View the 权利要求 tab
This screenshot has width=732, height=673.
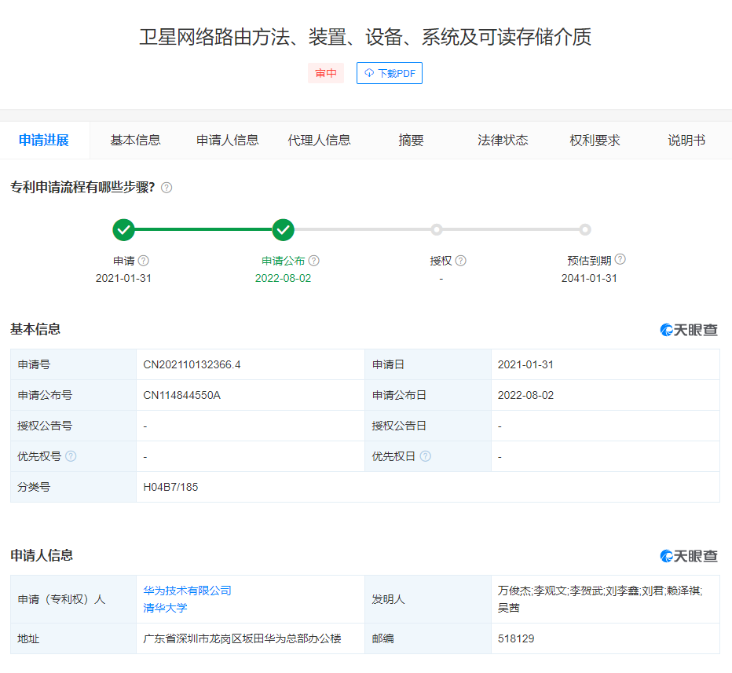[x=595, y=141]
